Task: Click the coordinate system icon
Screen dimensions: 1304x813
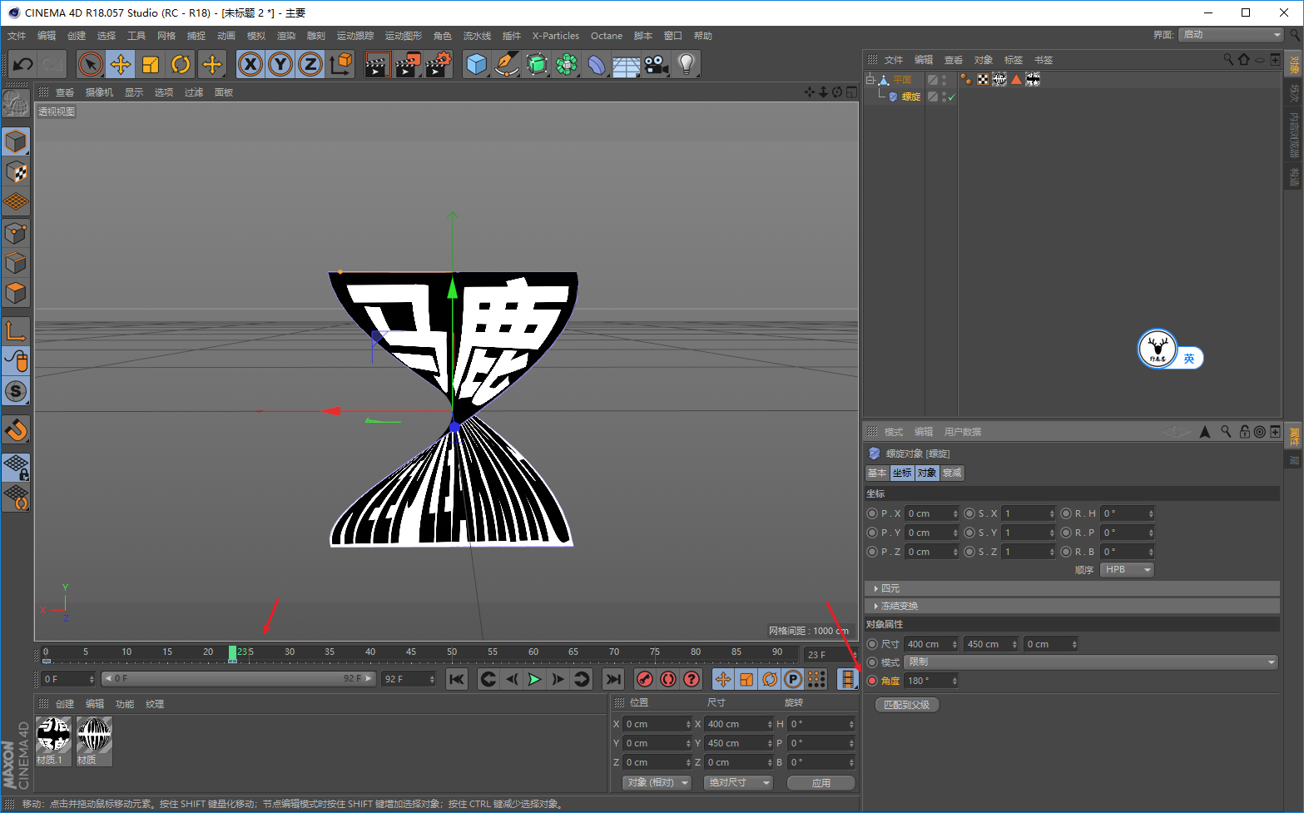Action: [340, 64]
